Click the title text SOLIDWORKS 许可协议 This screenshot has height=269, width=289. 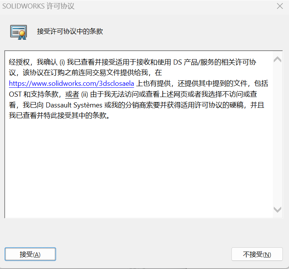(38, 6)
